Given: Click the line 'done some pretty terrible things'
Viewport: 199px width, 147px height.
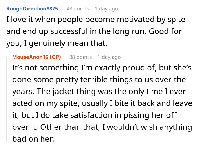Looking at the screenshot, I should [x=99, y=80].
